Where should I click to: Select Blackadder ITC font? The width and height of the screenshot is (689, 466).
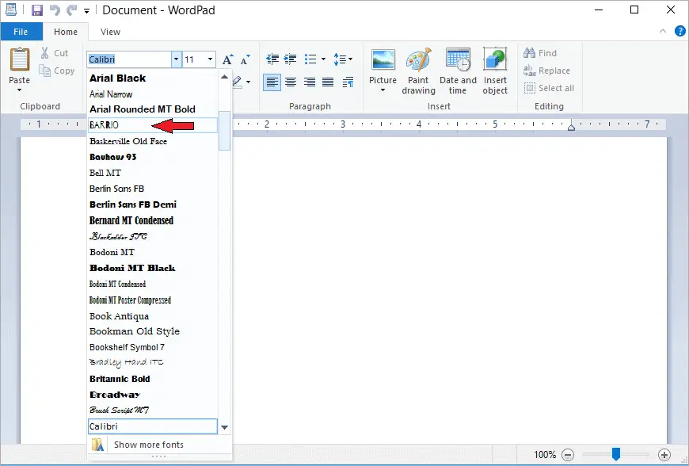click(x=152, y=236)
